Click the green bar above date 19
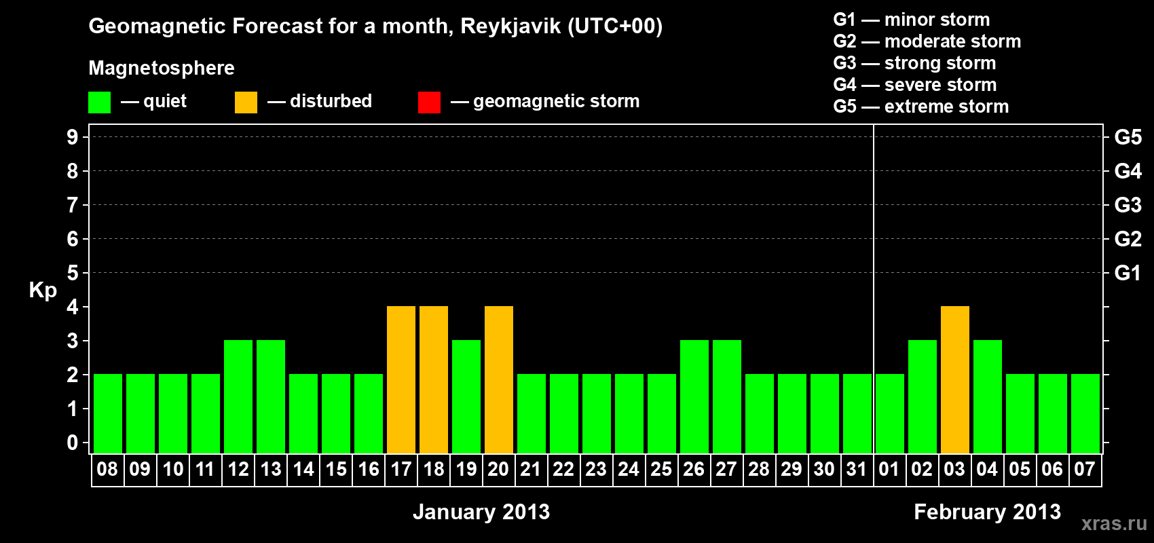1154x543 pixels. tap(466, 396)
